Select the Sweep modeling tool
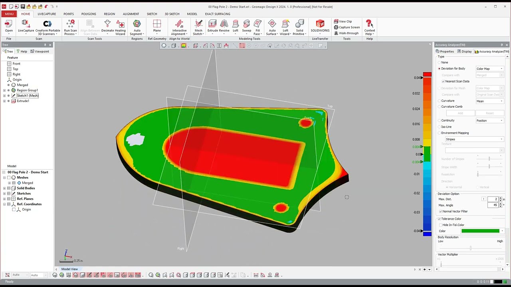Image resolution: width=511 pixels, height=287 pixels. (x=247, y=27)
